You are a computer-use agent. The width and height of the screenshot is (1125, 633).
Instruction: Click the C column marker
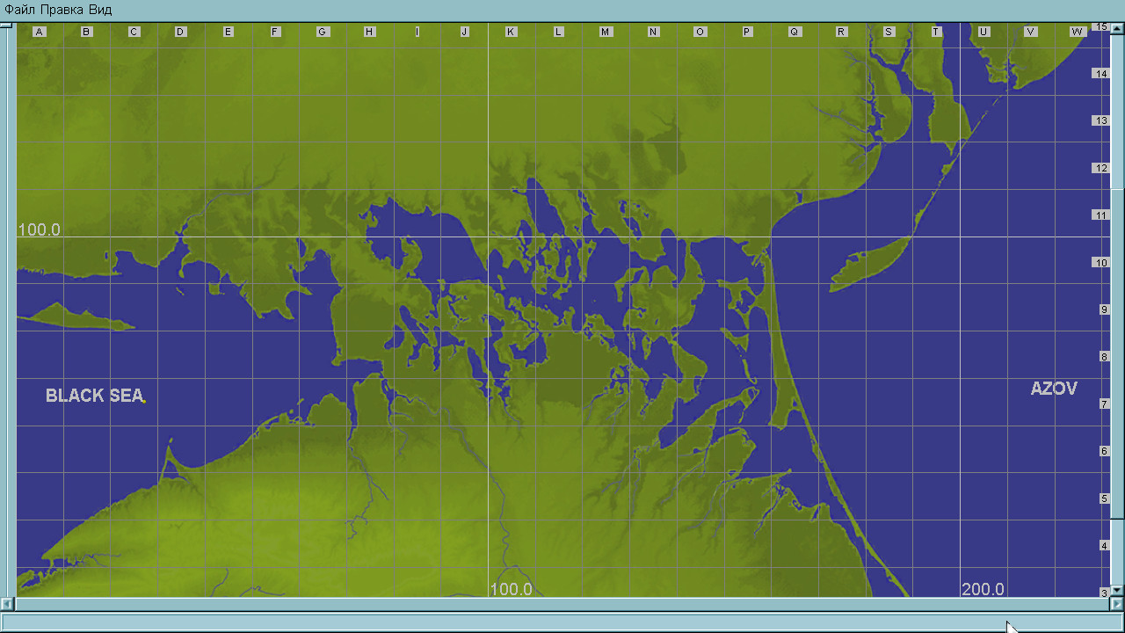[x=134, y=32]
